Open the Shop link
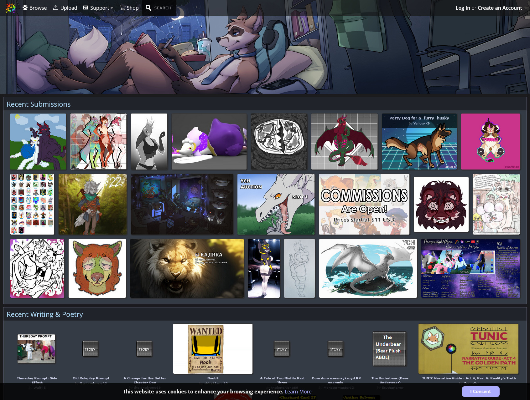The height and width of the screenshot is (400, 530). point(129,8)
